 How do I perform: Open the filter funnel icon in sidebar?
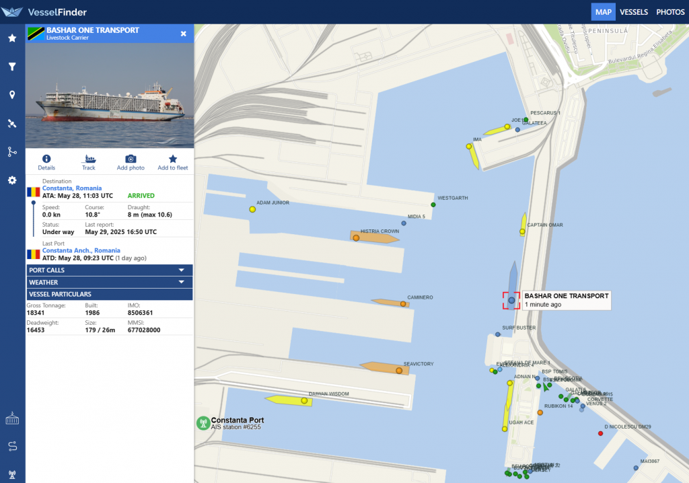(12, 67)
